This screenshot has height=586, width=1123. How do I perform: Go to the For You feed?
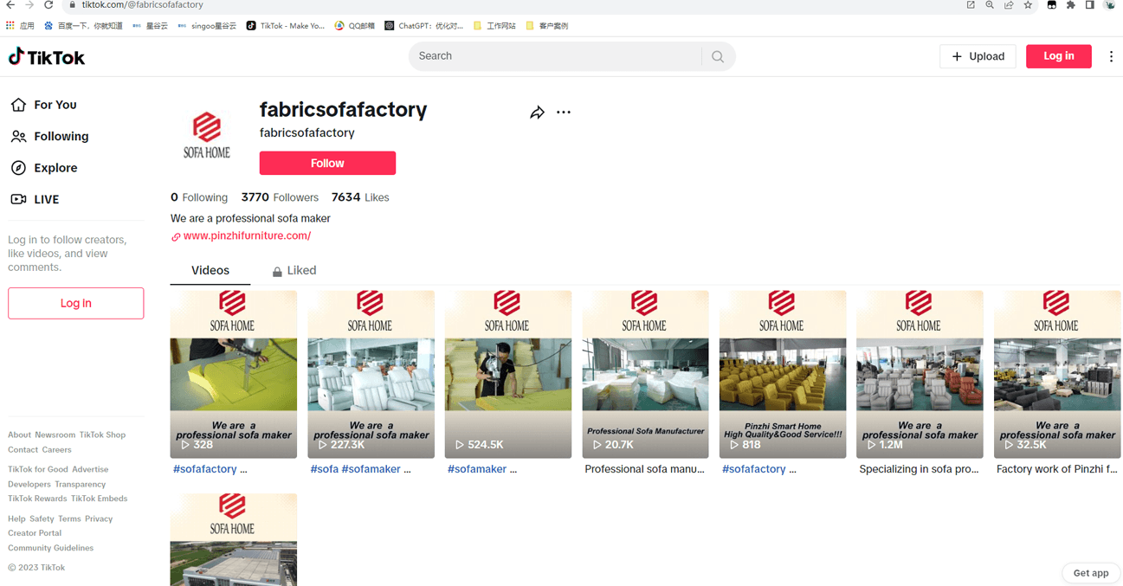[44, 105]
